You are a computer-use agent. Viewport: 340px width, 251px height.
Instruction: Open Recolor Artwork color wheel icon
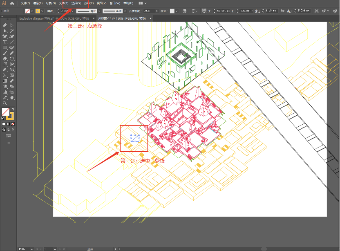pyautogui.click(x=184, y=11)
